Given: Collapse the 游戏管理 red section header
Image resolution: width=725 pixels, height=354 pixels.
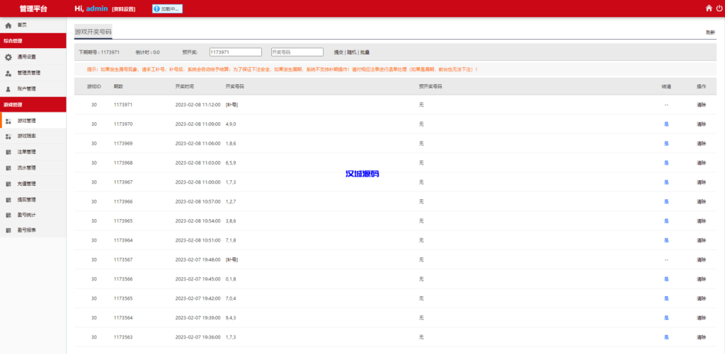Looking at the screenshot, I should (33, 105).
